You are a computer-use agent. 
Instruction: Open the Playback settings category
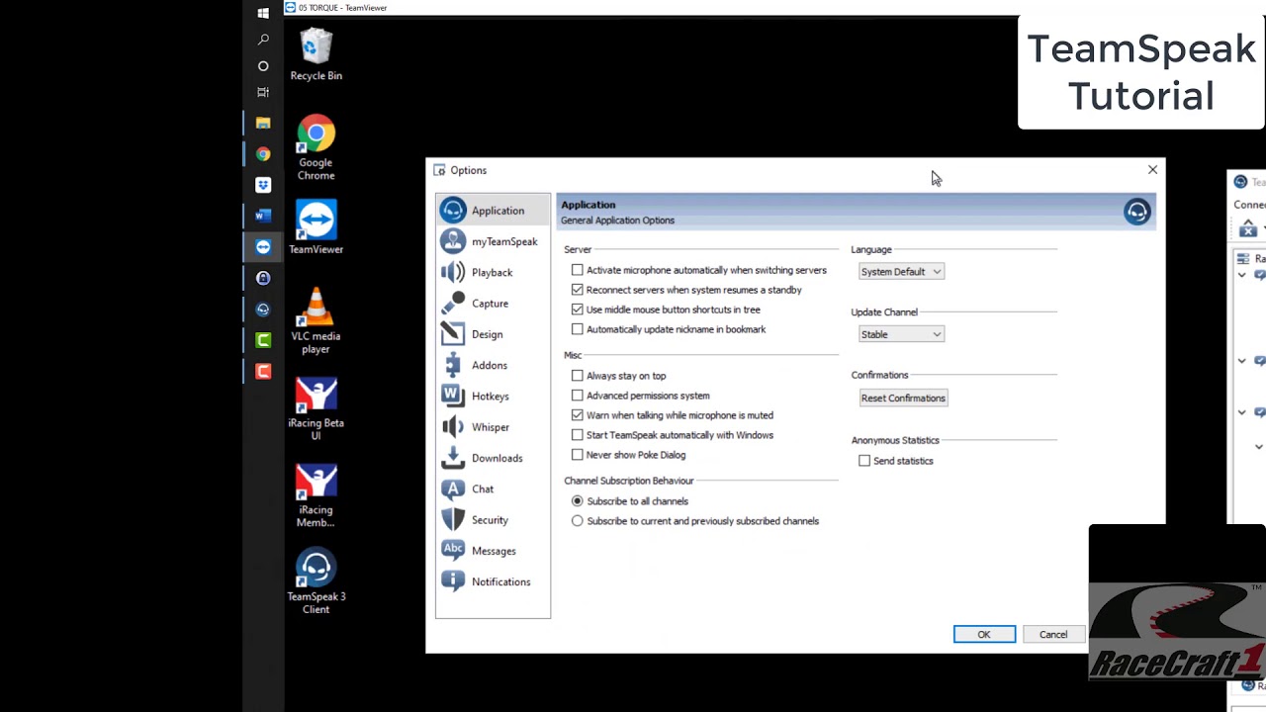click(493, 272)
